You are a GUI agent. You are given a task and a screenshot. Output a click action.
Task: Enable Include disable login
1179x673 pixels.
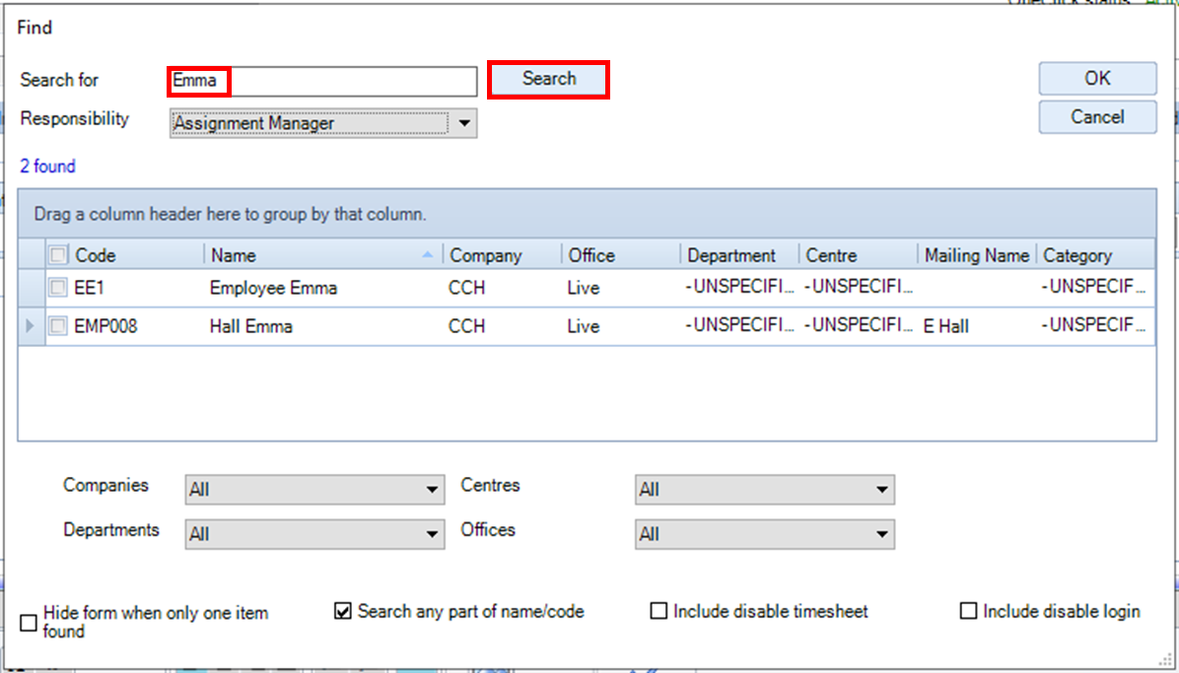click(968, 611)
